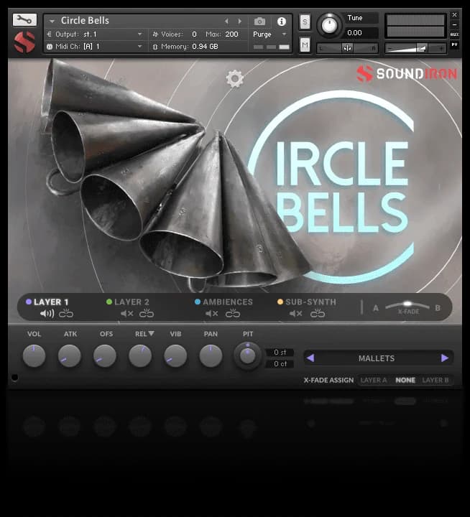The image size is (470, 517).
Task: Open the REL release options triangle
Action: pyautogui.click(x=151, y=333)
